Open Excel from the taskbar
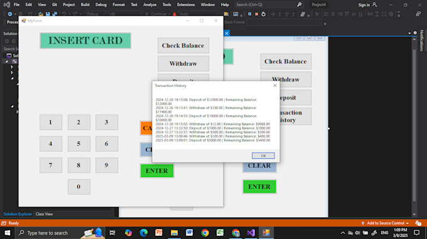The image size is (427, 239). pos(220,233)
